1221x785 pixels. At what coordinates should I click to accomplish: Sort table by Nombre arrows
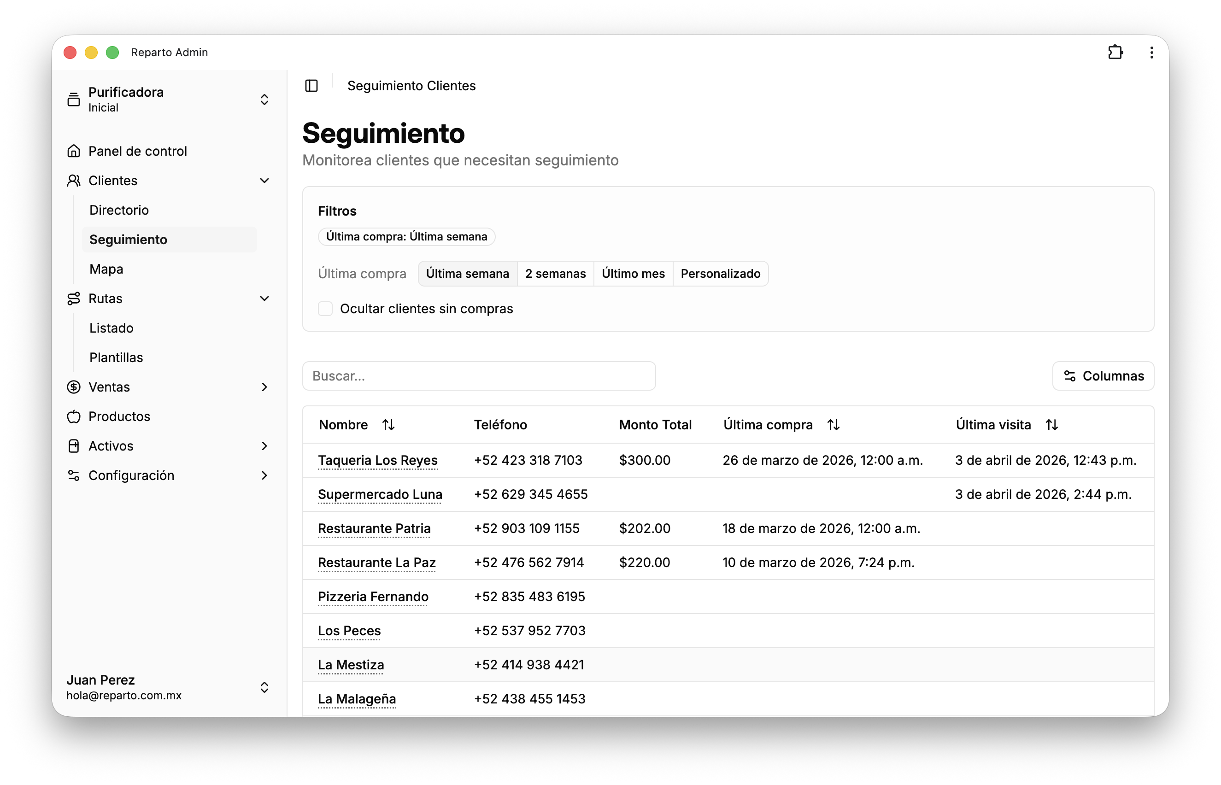(x=388, y=425)
